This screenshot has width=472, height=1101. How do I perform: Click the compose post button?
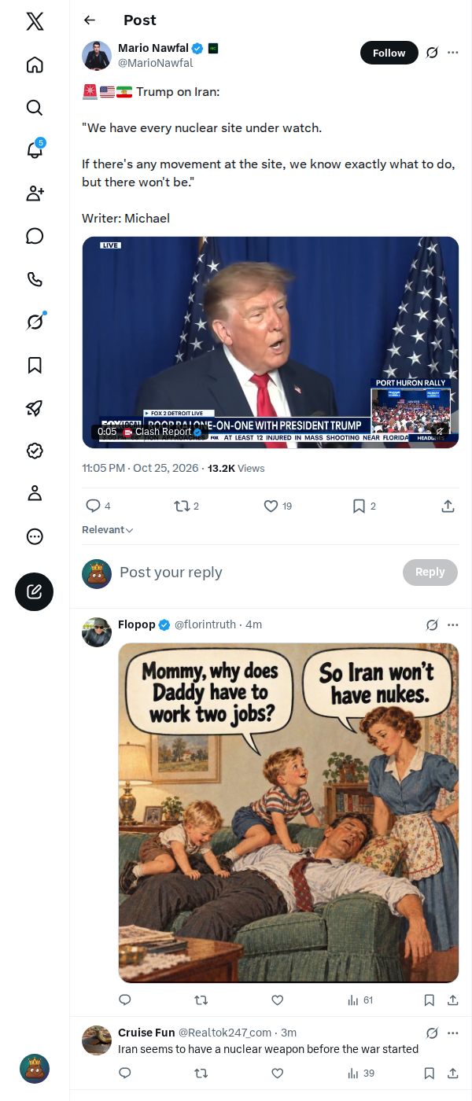pyautogui.click(x=35, y=592)
